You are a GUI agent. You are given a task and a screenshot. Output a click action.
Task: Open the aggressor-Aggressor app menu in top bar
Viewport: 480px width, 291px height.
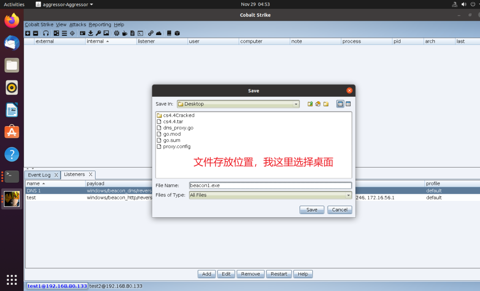[64, 4]
